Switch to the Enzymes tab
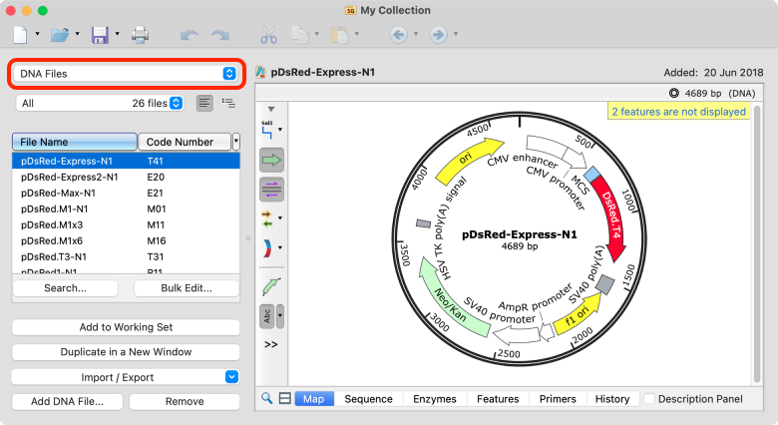This screenshot has height=425, width=778. 435,399
